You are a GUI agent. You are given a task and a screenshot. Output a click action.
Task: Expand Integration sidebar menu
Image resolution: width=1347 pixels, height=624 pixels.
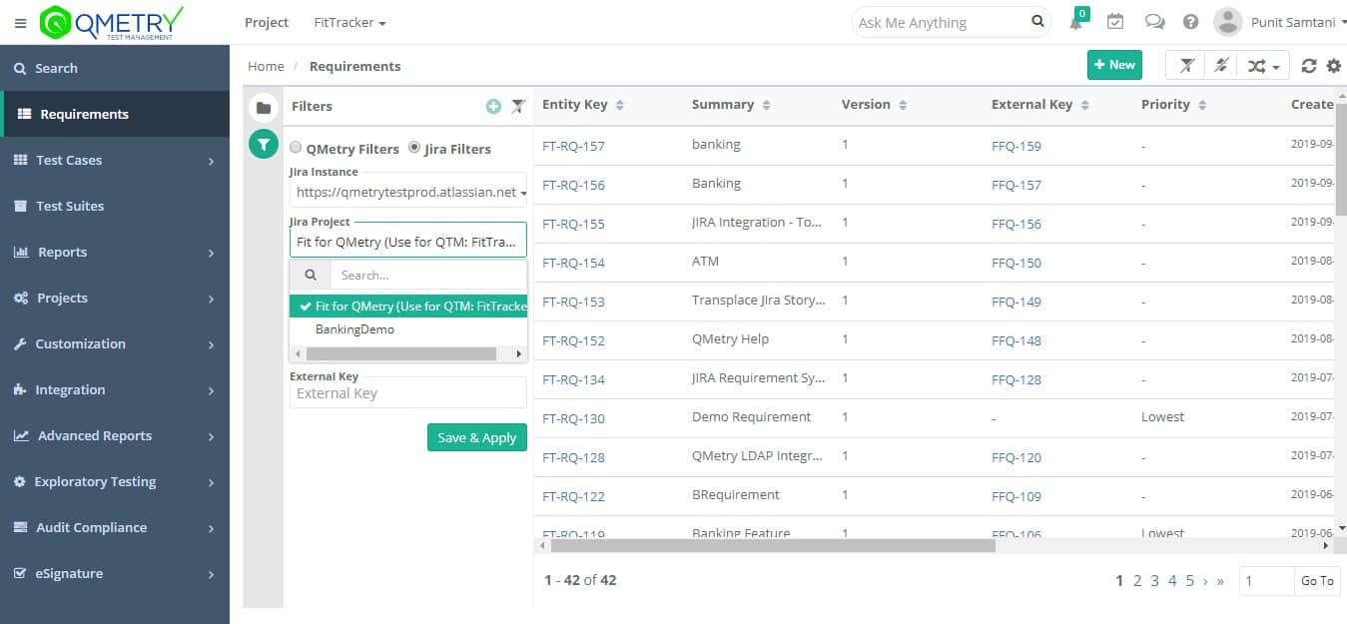pos(115,389)
